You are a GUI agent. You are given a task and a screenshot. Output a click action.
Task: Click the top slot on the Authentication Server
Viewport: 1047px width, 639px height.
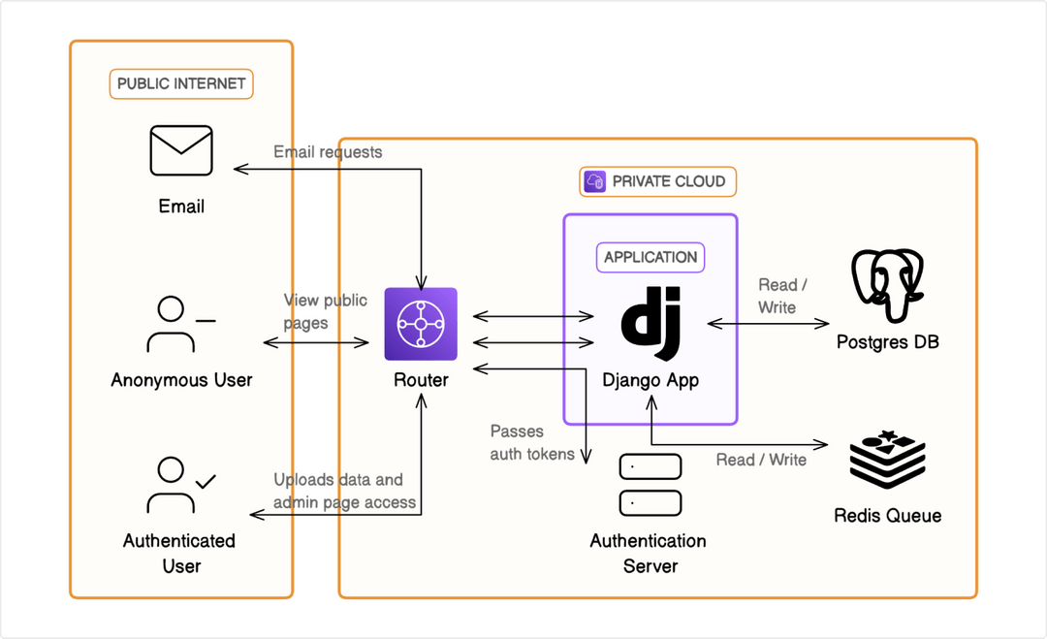[650, 465]
